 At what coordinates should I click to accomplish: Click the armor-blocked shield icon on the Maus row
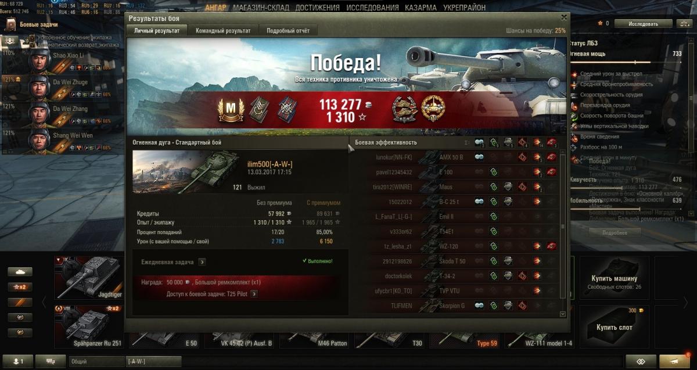(508, 187)
